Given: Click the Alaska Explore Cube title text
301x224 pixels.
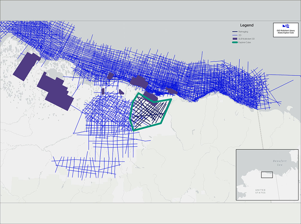Looking at the screenshot, I should pyautogui.click(x=286, y=33).
